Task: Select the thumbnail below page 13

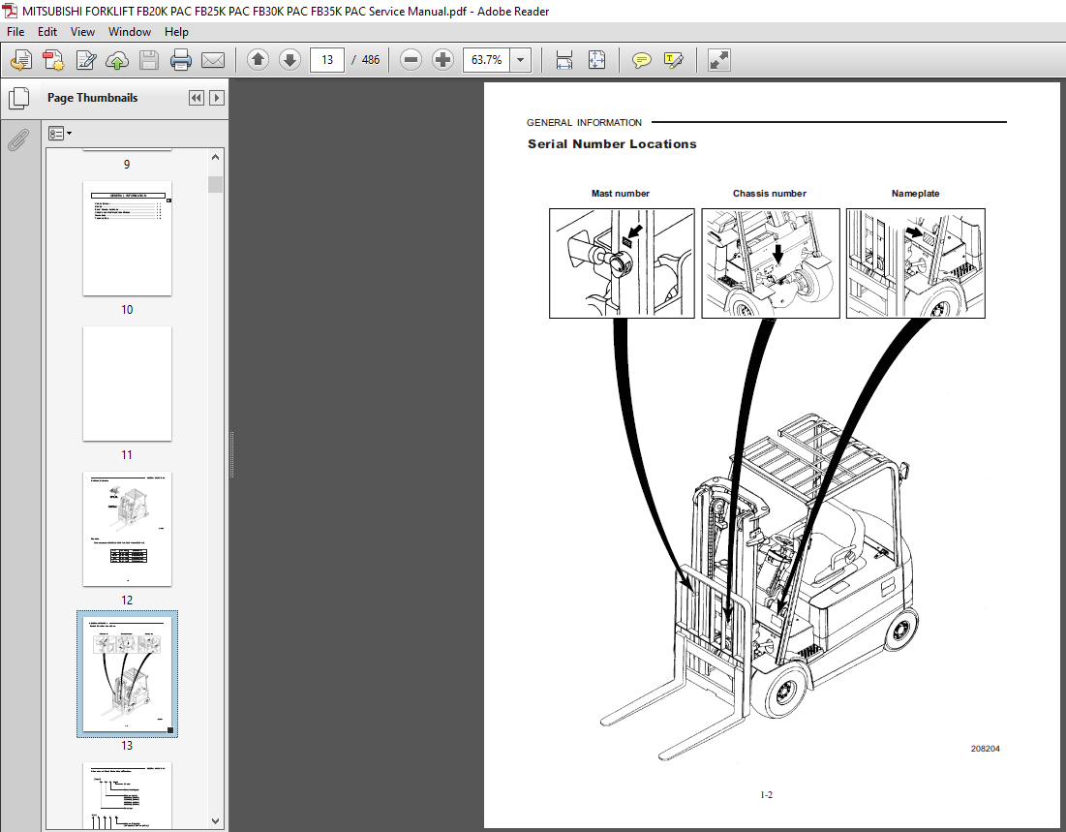Action: (x=127, y=795)
